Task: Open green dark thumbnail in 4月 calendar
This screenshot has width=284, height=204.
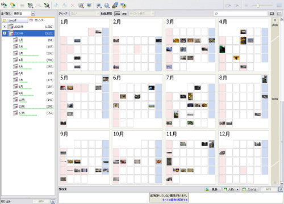Action: [222, 49]
